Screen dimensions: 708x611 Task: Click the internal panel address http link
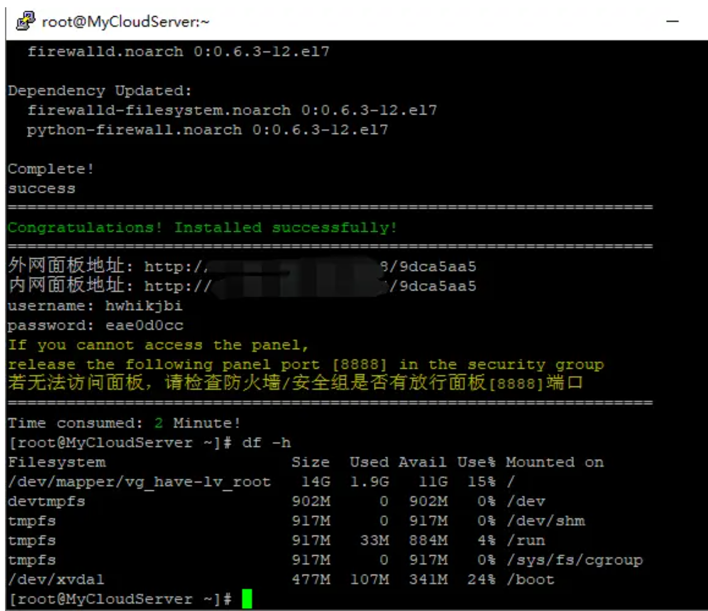click(178, 287)
